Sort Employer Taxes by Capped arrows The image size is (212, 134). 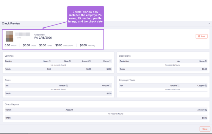click(x=206, y=86)
